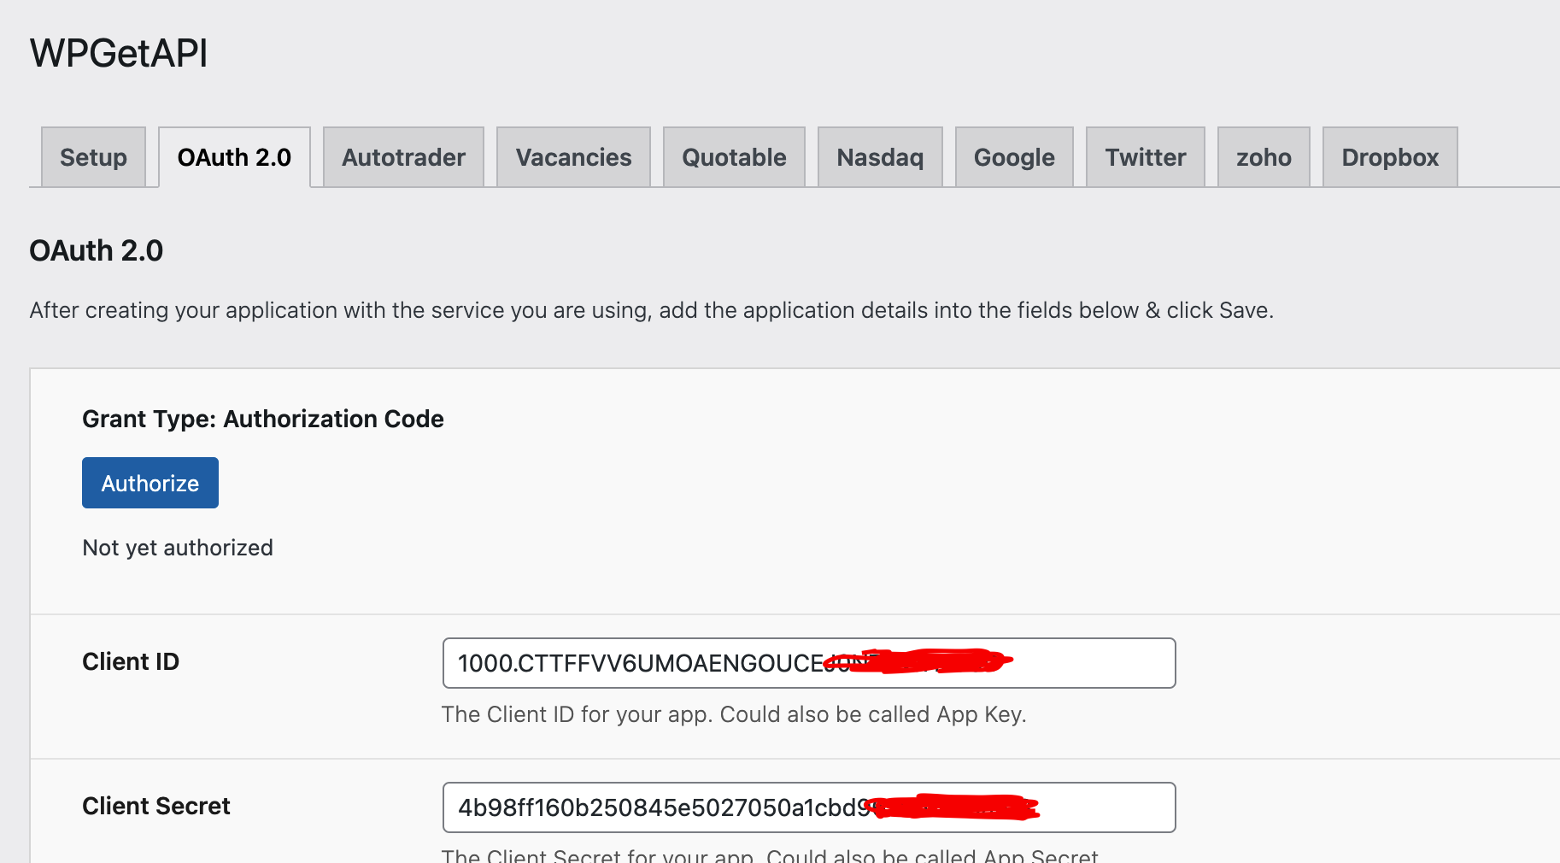
Task: Open the Nasdaq tab
Action: [880, 157]
